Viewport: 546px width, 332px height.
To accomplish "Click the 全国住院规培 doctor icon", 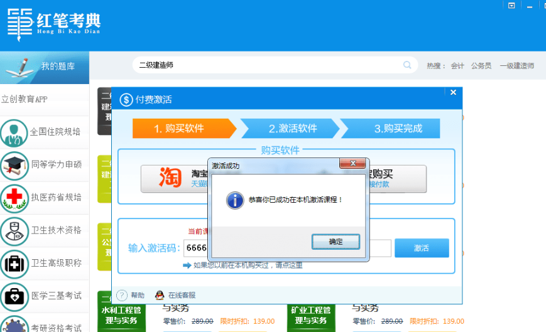I will click(14, 133).
